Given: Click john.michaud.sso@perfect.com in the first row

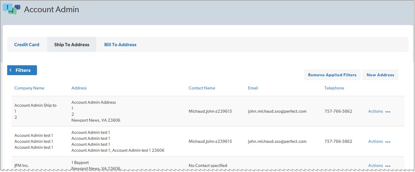Looking at the screenshot, I should pyautogui.click(x=277, y=111).
